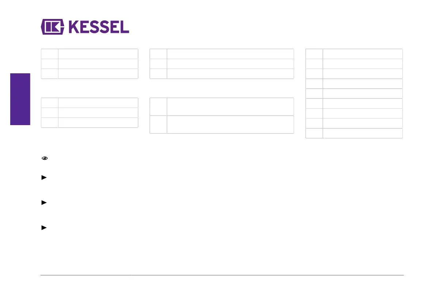The width and height of the screenshot is (435, 306).
Task: Click the bottom row of the nine-row right table
Action: click(x=354, y=133)
